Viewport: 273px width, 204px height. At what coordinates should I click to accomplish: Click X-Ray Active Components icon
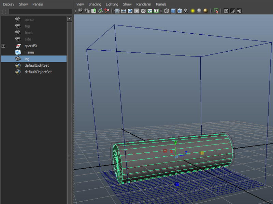233,11
